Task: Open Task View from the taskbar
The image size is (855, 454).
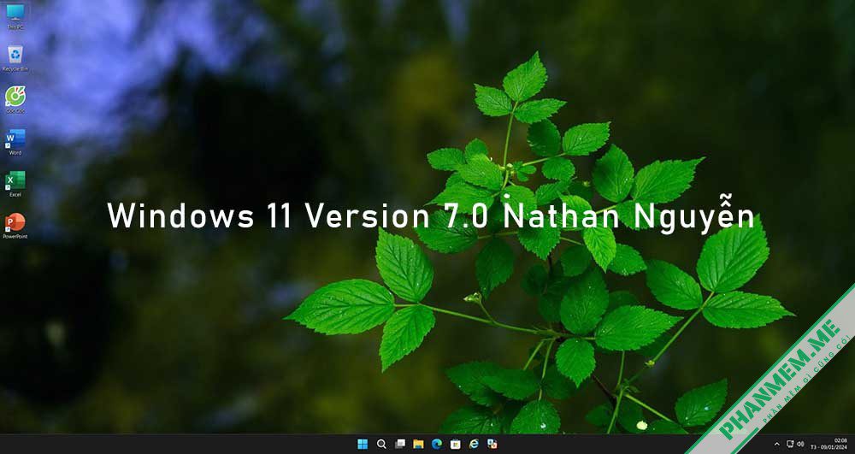Action: click(399, 445)
